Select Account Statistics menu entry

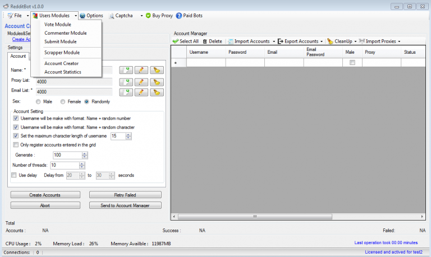(x=63, y=72)
